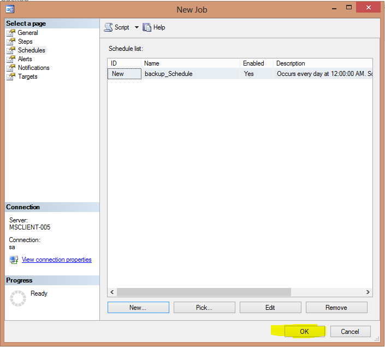Select the Targets page icon
The width and height of the screenshot is (385, 347).
tap(11, 77)
